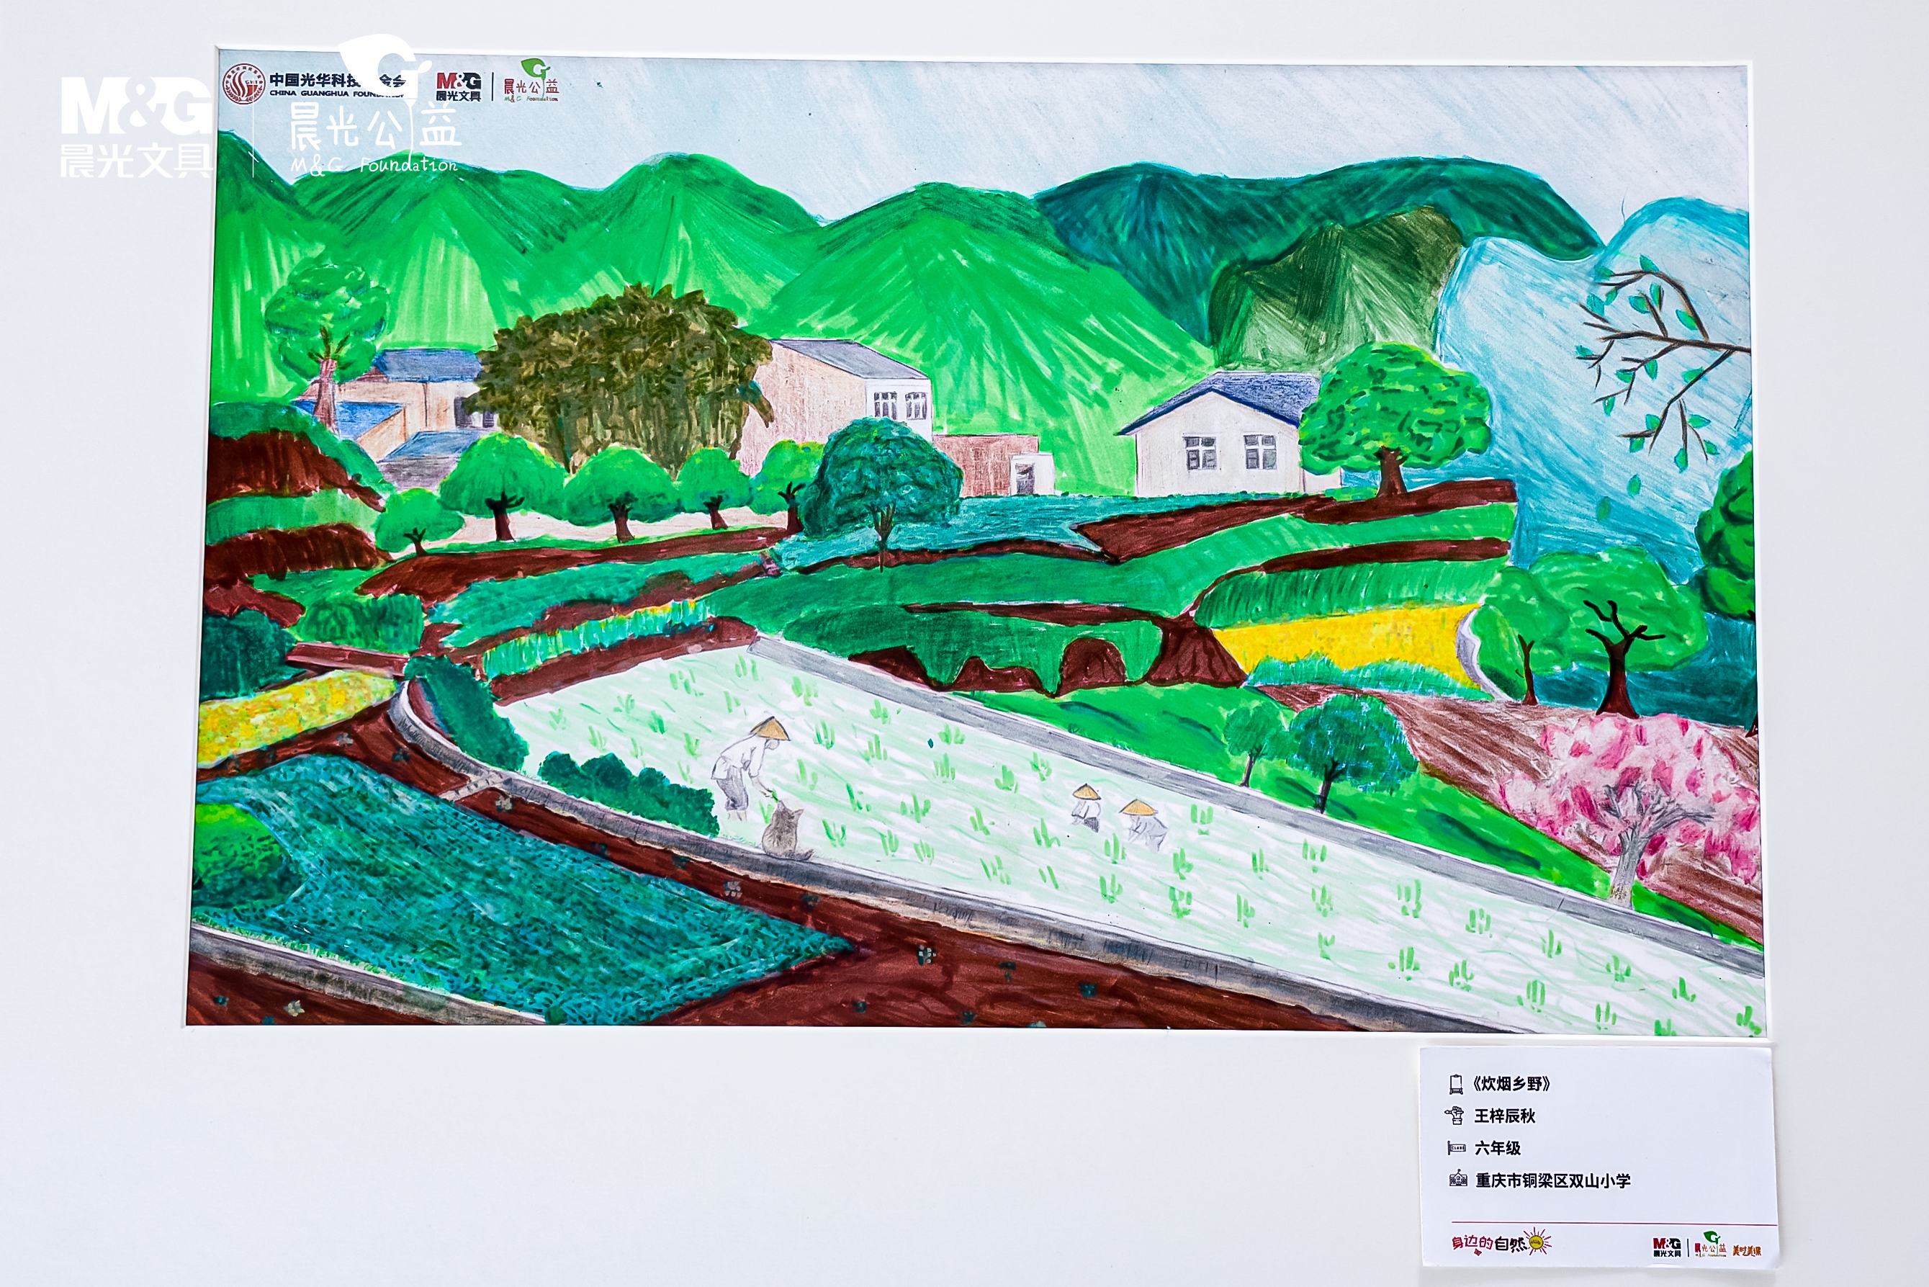
Task: Click the artwork title 《炊烟乡野》
Action: click(1511, 1085)
